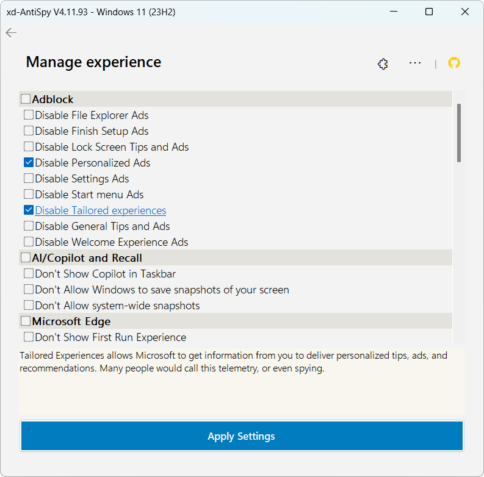Image resolution: width=484 pixels, height=477 pixels.
Task: Open the GitHub icon link
Action: coord(453,63)
